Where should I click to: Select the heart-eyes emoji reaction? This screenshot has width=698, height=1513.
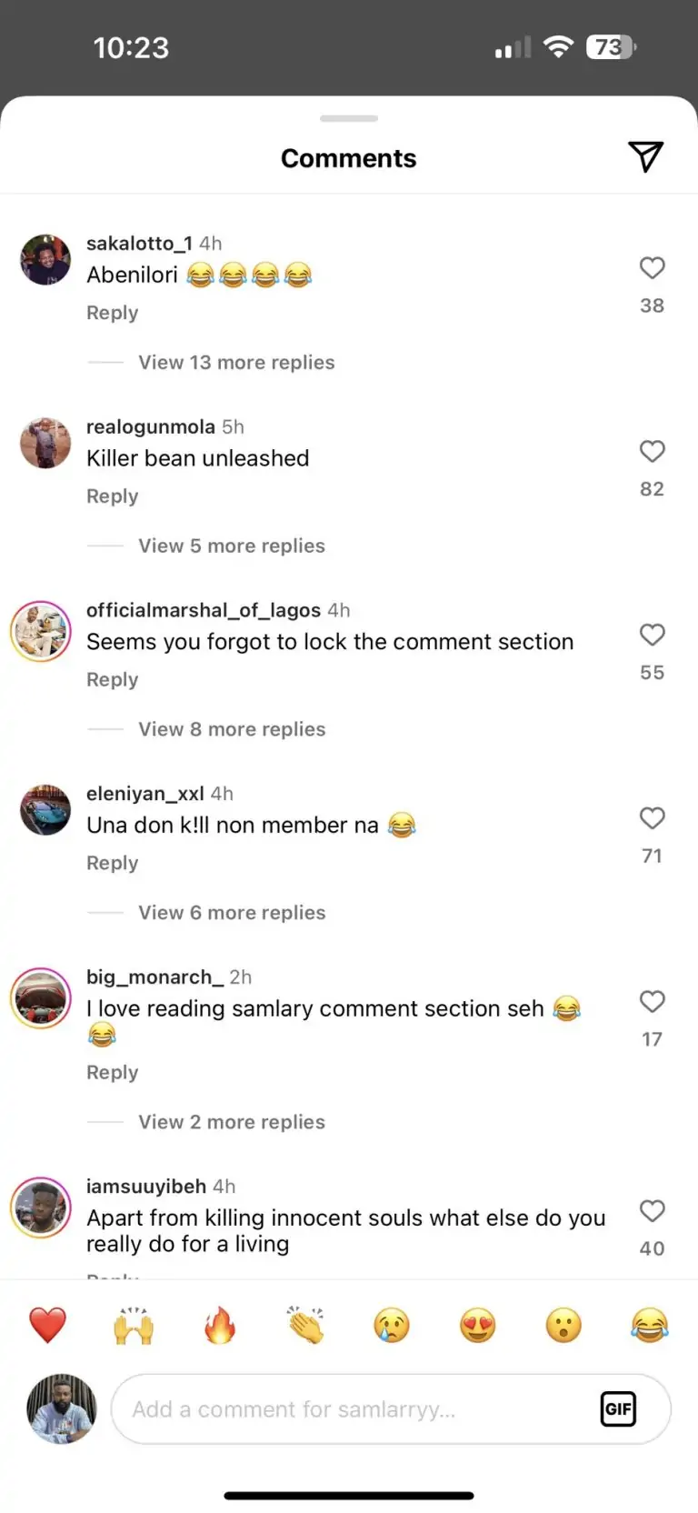coord(477,1325)
